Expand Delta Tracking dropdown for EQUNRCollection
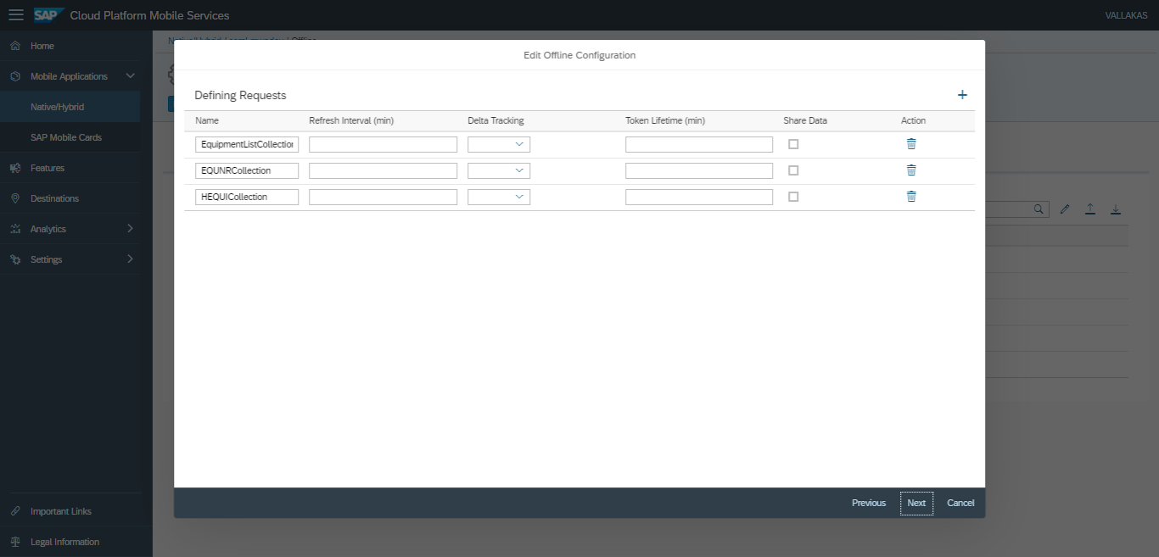This screenshot has height=557, width=1159. [x=499, y=171]
